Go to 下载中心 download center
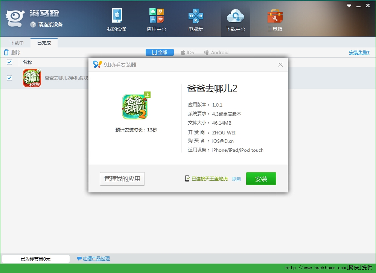Image resolution: width=376 pixels, height=273 pixels. coord(236,20)
